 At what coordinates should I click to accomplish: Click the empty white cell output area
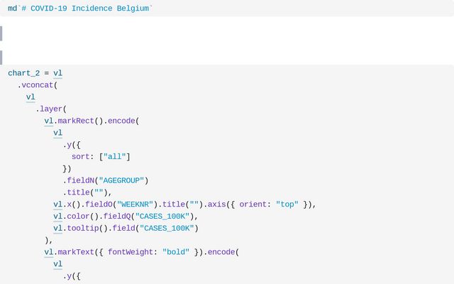tap(227, 40)
